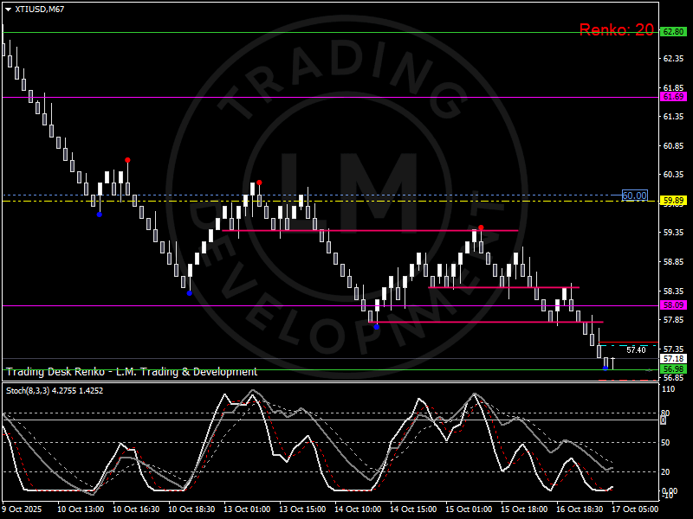Select the green 56.98 price level tag
The width and height of the screenshot is (693, 519).
(673, 369)
